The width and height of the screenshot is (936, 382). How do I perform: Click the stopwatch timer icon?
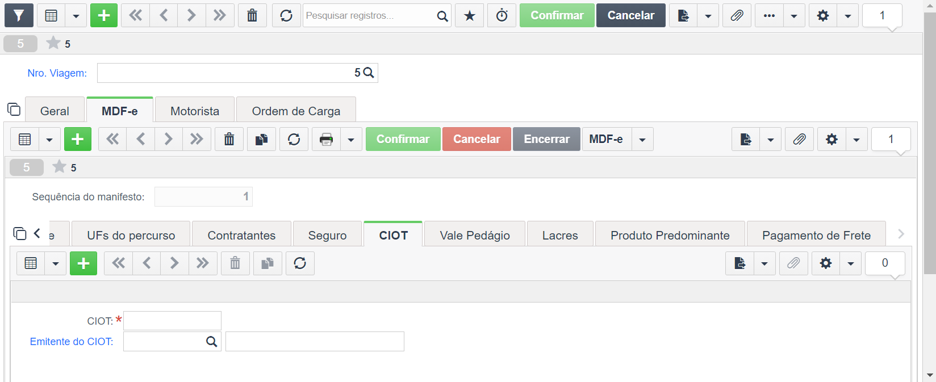[502, 15]
